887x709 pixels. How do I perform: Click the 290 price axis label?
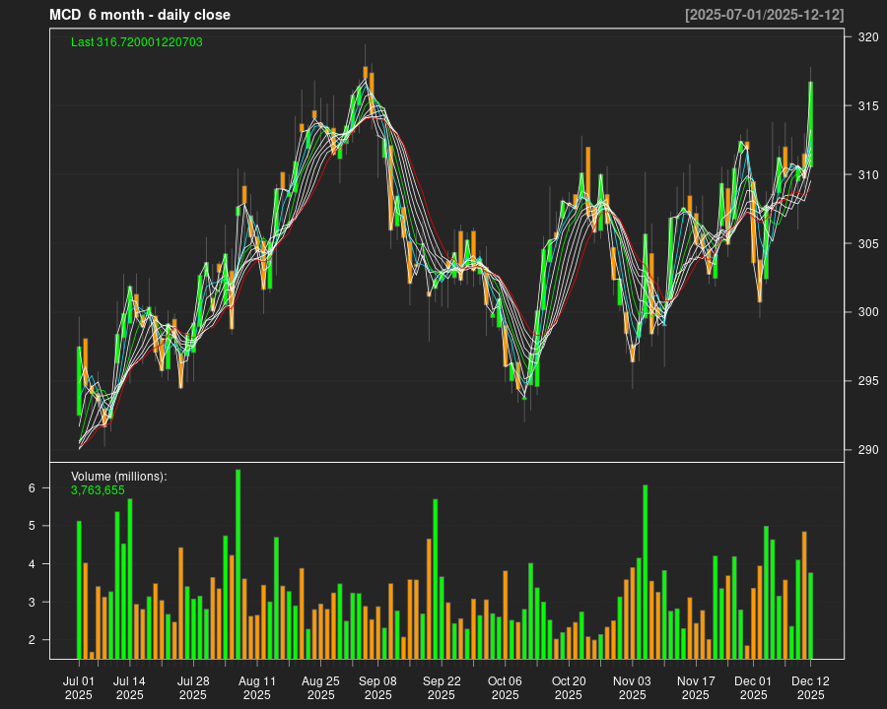click(868, 450)
